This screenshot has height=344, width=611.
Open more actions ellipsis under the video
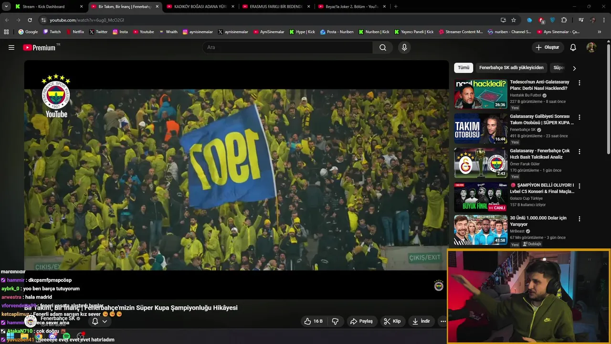(443, 321)
